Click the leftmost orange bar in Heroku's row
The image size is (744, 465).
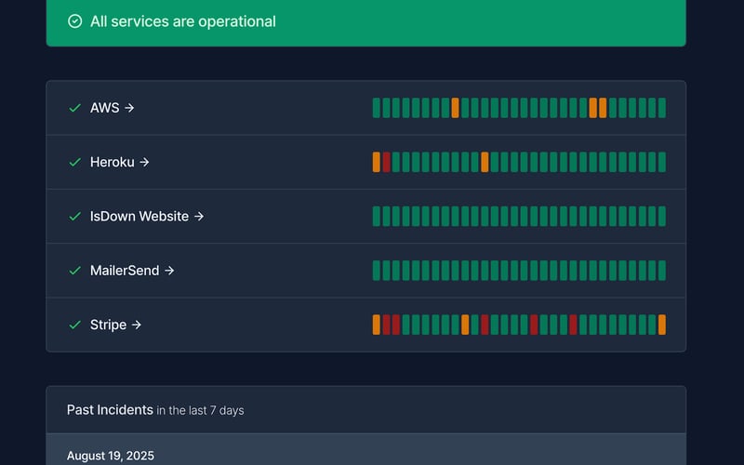tap(377, 162)
